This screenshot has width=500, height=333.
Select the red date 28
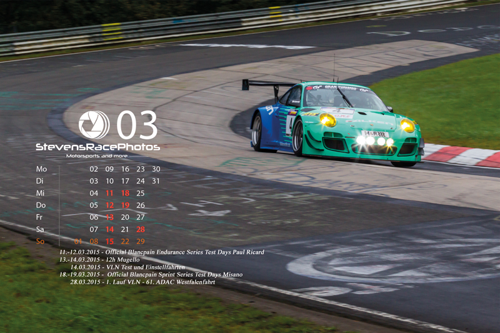click(x=141, y=229)
